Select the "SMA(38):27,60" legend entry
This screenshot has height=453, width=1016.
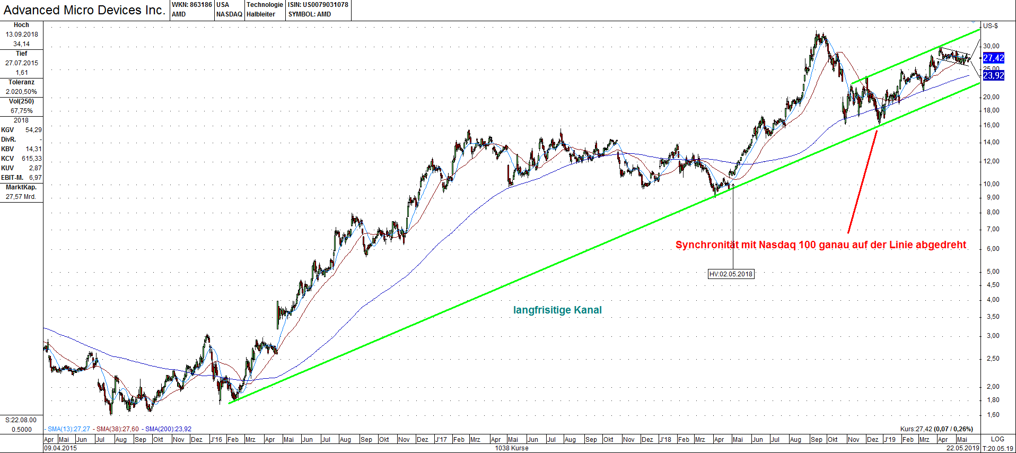(x=118, y=429)
